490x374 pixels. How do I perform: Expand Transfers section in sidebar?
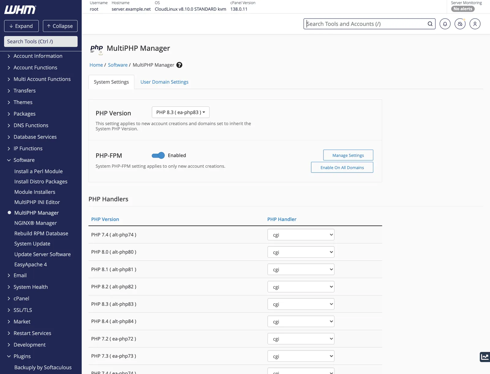pos(24,91)
